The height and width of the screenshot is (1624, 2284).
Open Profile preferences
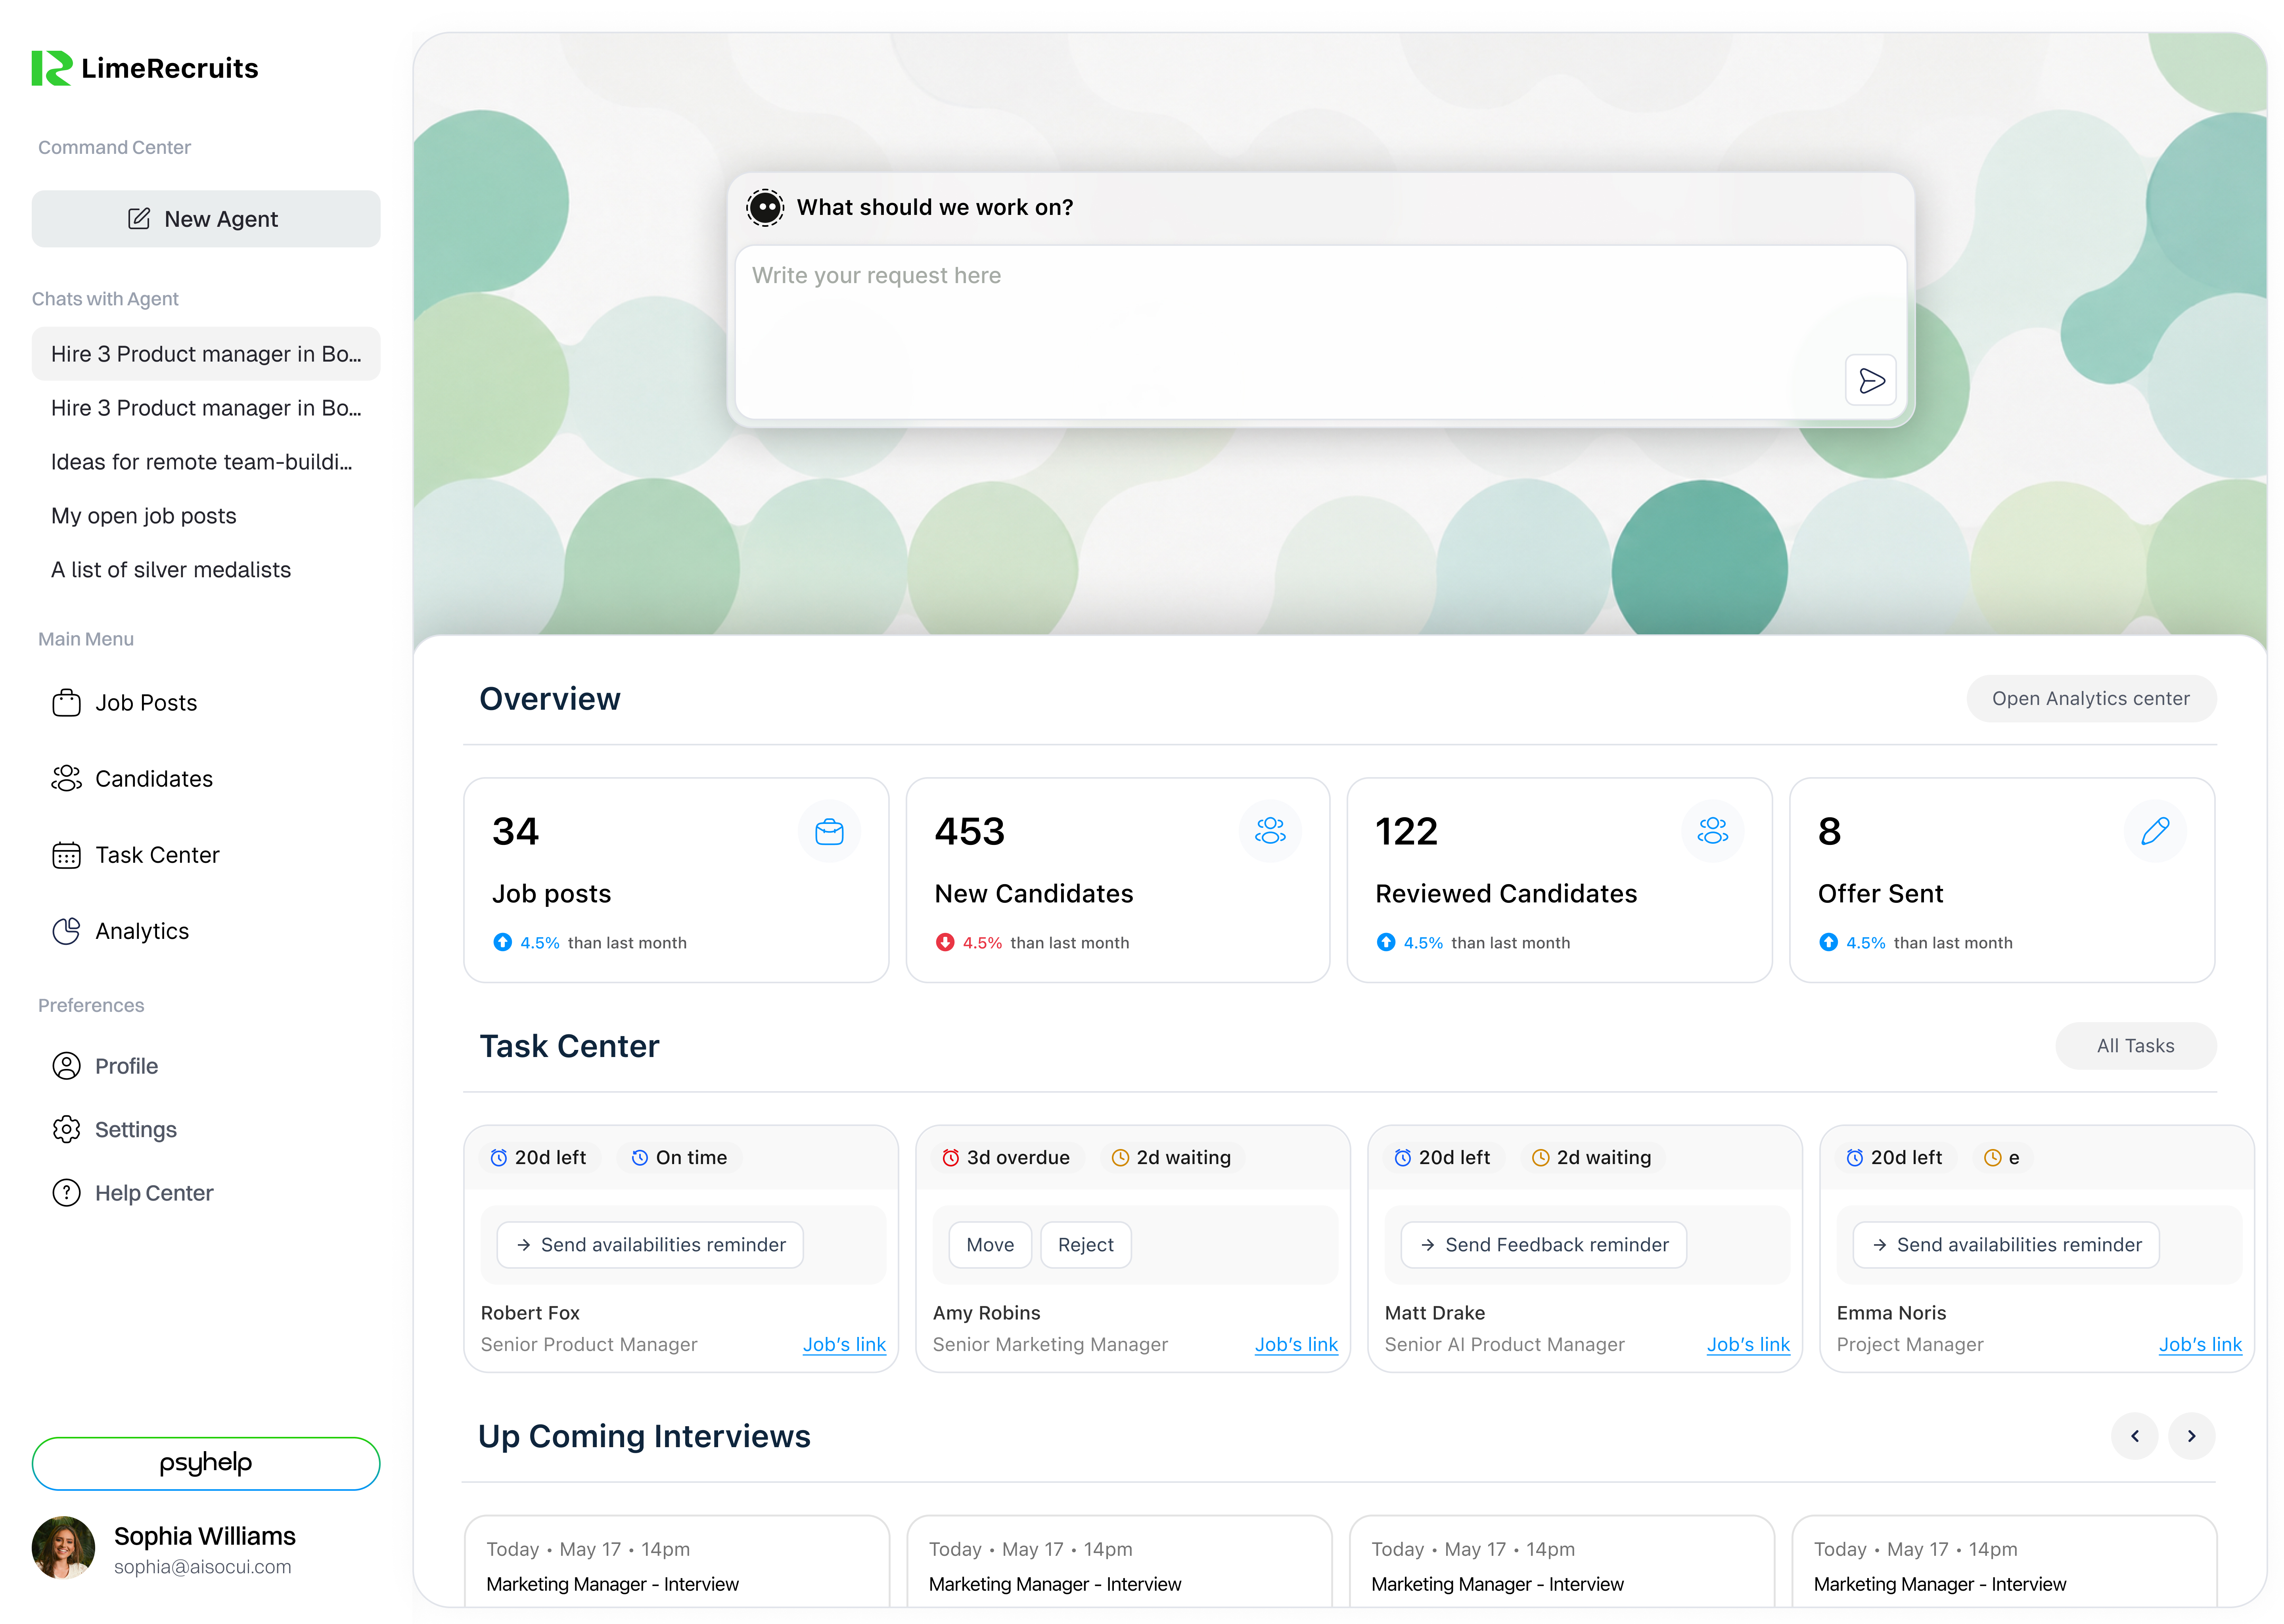coord(105,1066)
